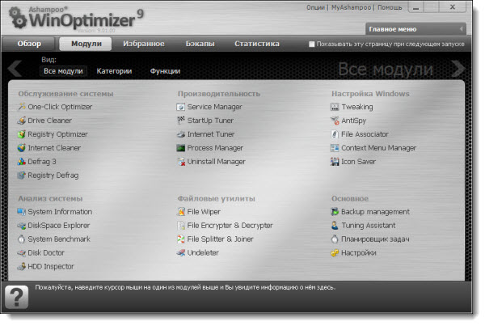Open the Context Menu Manager text link

(x=378, y=148)
